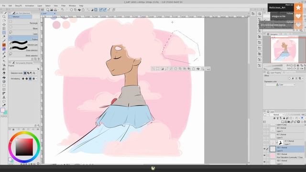Viewport: 306px width, 172px height.
Task: Choose the Erase selection sub tool
Action: pyautogui.click(x=23, y=49)
